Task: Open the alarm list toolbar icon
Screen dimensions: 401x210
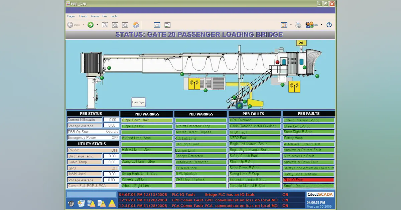Action: coord(167,25)
